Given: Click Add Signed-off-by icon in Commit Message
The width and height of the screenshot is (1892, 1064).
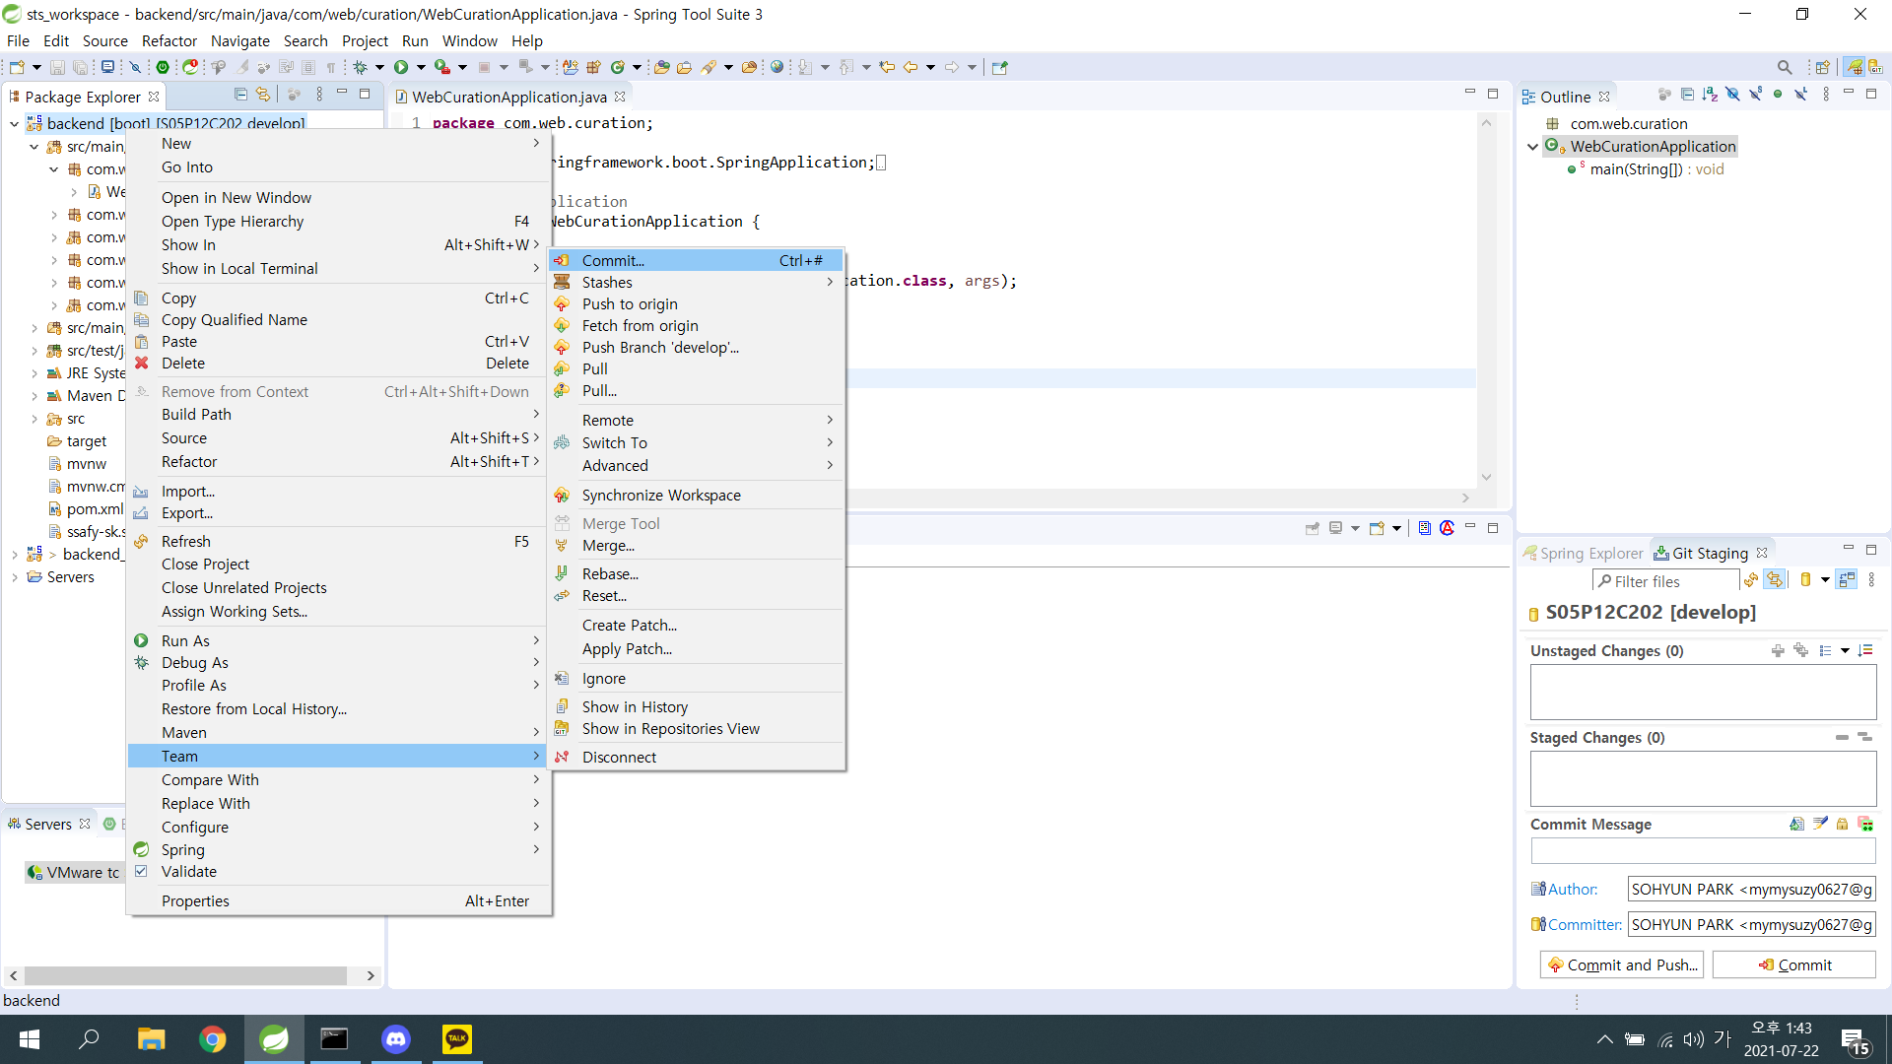Looking at the screenshot, I should 1819,824.
